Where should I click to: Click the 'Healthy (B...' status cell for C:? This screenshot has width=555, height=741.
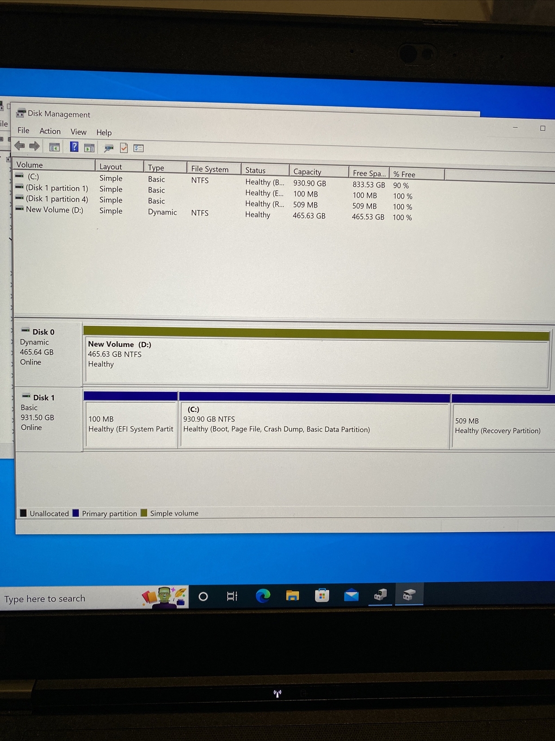[x=265, y=182]
